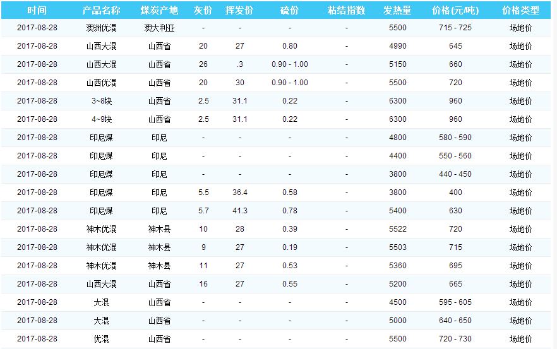The height and width of the screenshot is (349, 557).
Task: Select the 粘结指数 column header
Action: click(x=346, y=11)
